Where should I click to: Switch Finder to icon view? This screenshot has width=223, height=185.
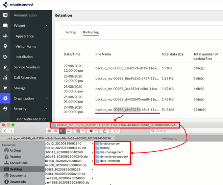pyautogui.click(x=49, y=131)
